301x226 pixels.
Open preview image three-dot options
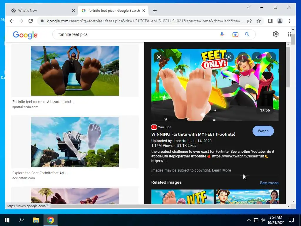(243, 57)
